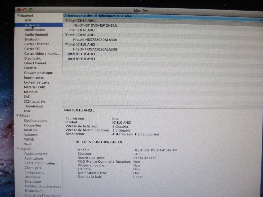Select FireWire in the sidebar
Image resolution: width=263 pixels, height=197 pixels.
[30, 68]
